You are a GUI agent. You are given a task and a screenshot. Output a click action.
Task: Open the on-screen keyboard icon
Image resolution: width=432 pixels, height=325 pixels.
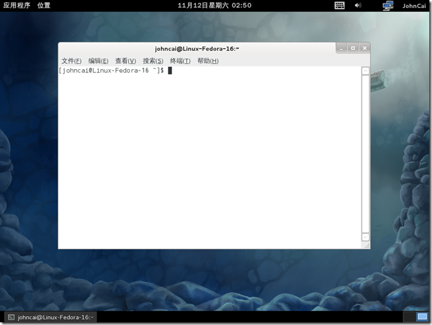coord(339,5)
